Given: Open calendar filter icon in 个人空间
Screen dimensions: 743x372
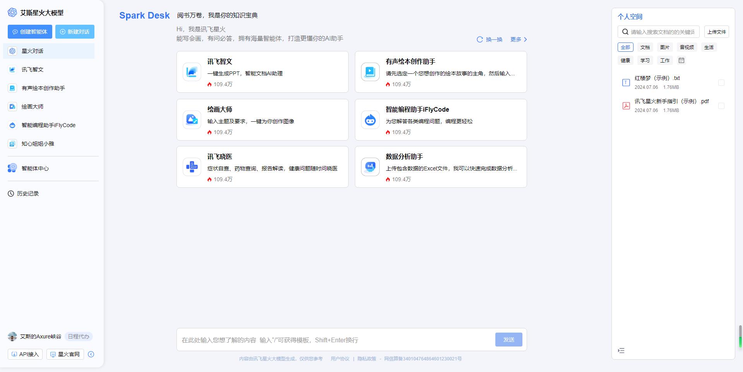Looking at the screenshot, I should tap(681, 60).
